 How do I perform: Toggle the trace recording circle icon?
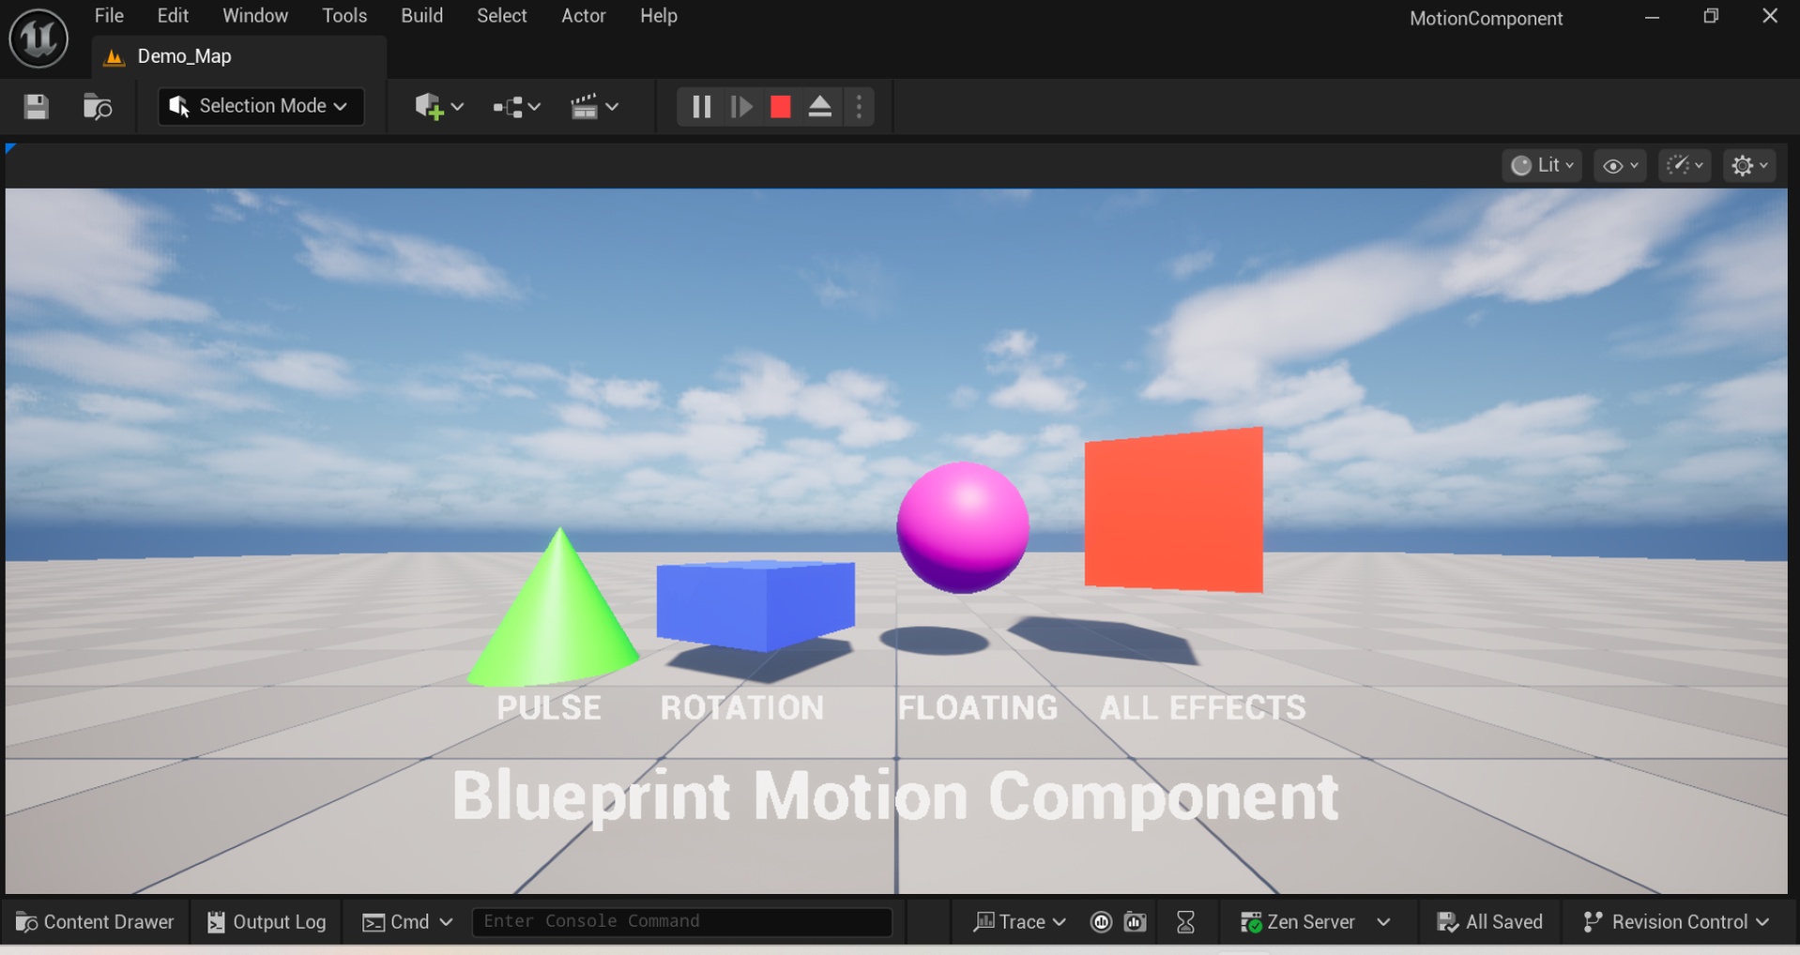pyautogui.click(x=1101, y=922)
